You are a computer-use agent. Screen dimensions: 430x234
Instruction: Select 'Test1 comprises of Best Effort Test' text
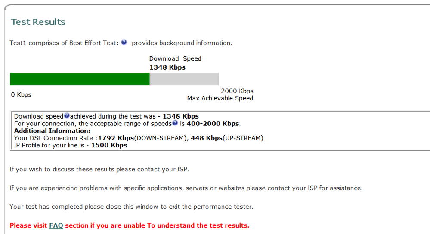coord(64,43)
